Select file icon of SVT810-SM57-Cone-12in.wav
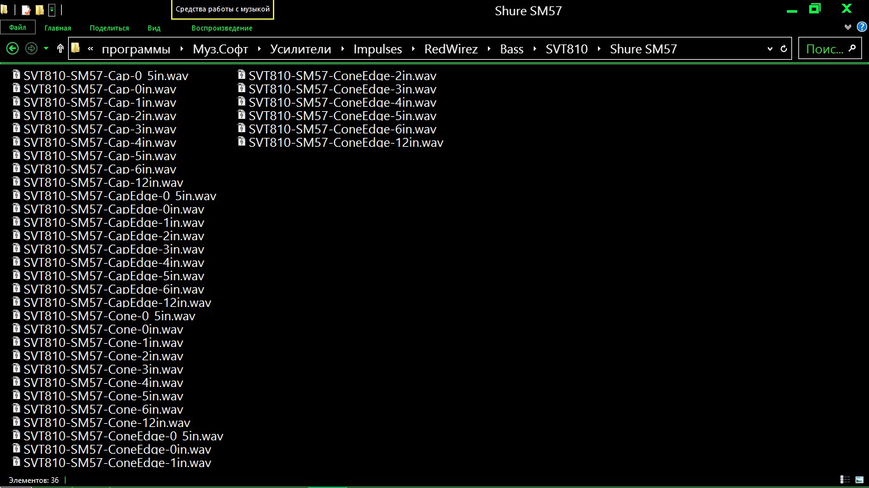The image size is (869, 488). pyautogui.click(x=17, y=422)
